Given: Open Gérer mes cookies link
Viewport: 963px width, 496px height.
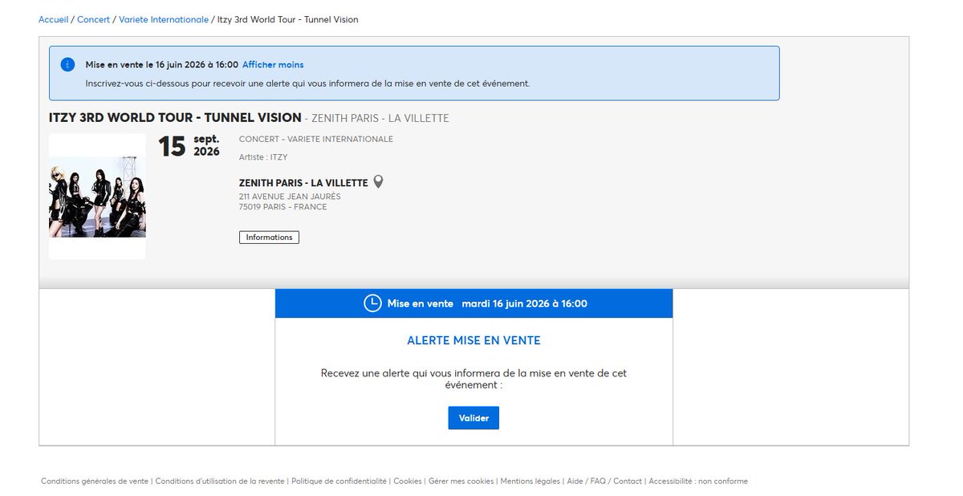Looking at the screenshot, I should pyautogui.click(x=461, y=482).
